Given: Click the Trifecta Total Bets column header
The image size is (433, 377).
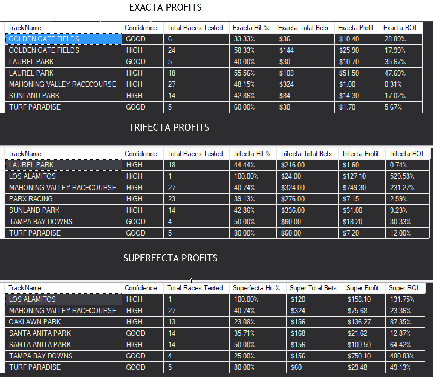Looking at the screenshot, I should click(307, 154).
